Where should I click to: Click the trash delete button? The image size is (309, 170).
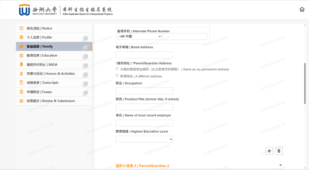[279, 151]
